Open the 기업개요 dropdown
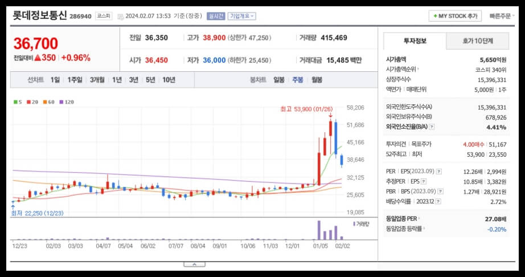Screen dimensions: 525x277 (242, 16)
